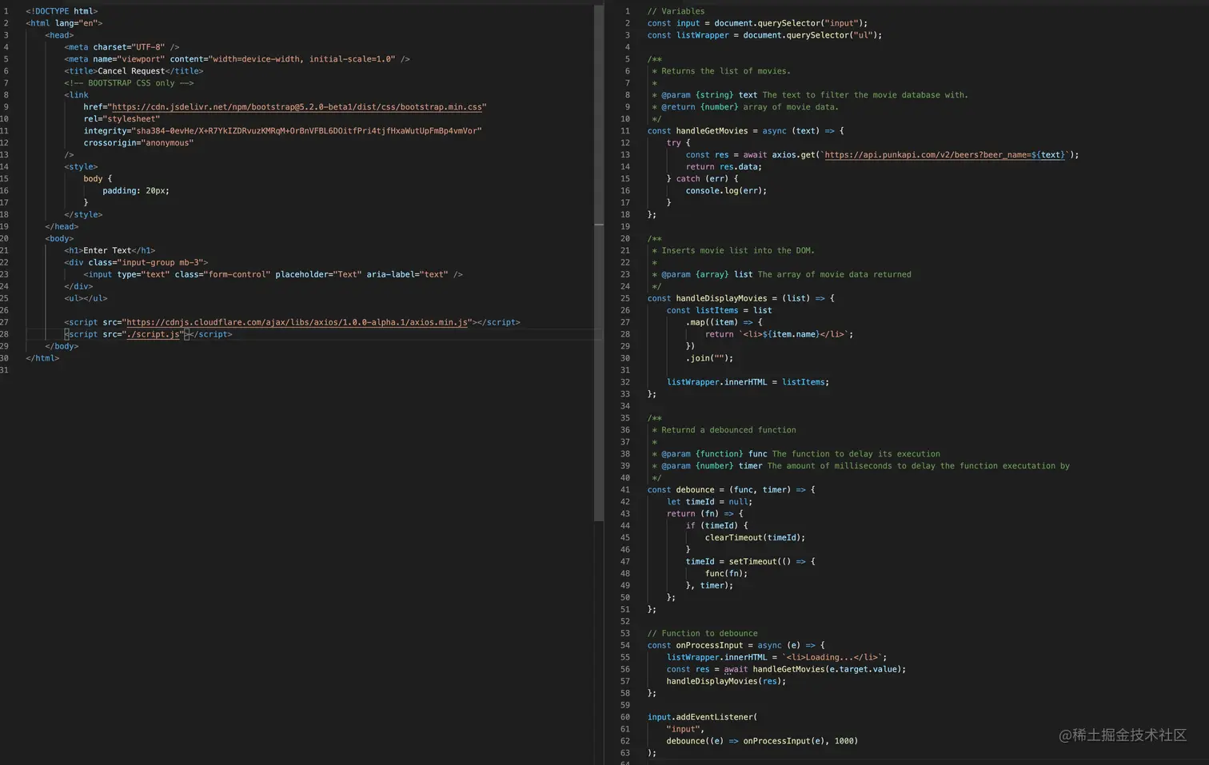Click the 'const listWrapper' declaration line
The width and height of the screenshot is (1209, 765).
point(764,35)
